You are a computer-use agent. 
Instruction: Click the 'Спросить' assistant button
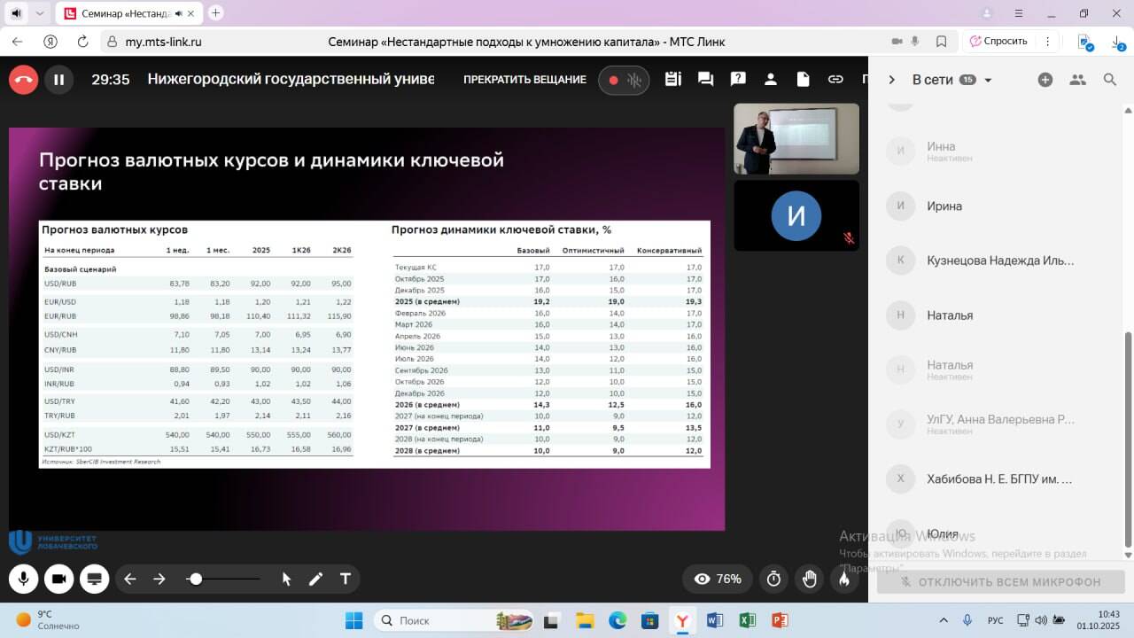tap(998, 41)
